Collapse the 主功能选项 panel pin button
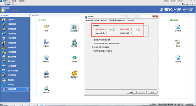The image size is (196, 106). tap(29, 16)
